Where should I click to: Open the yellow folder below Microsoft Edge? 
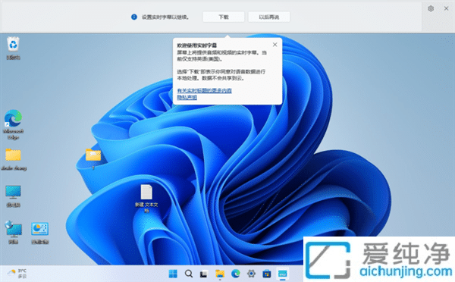click(x=14, y=159)
